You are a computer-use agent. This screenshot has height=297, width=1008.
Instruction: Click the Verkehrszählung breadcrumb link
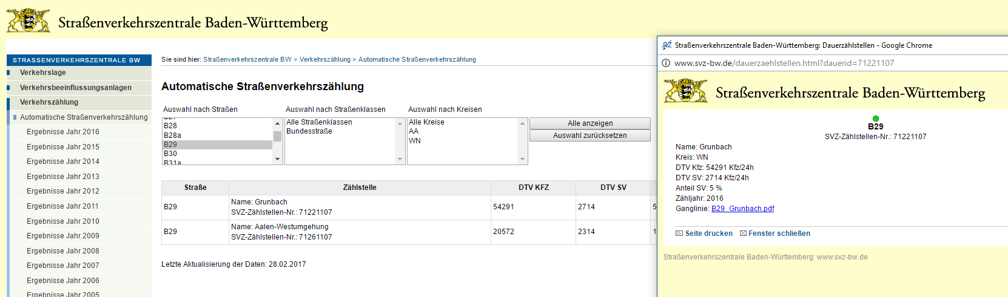325,59
